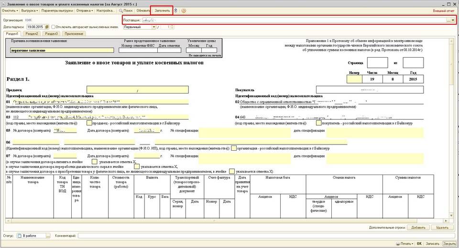Viewport: 459px width, 248px height.
Task: Click the № спецификации field in row 05
Action: pyautogui.click(x=245, y=133)
